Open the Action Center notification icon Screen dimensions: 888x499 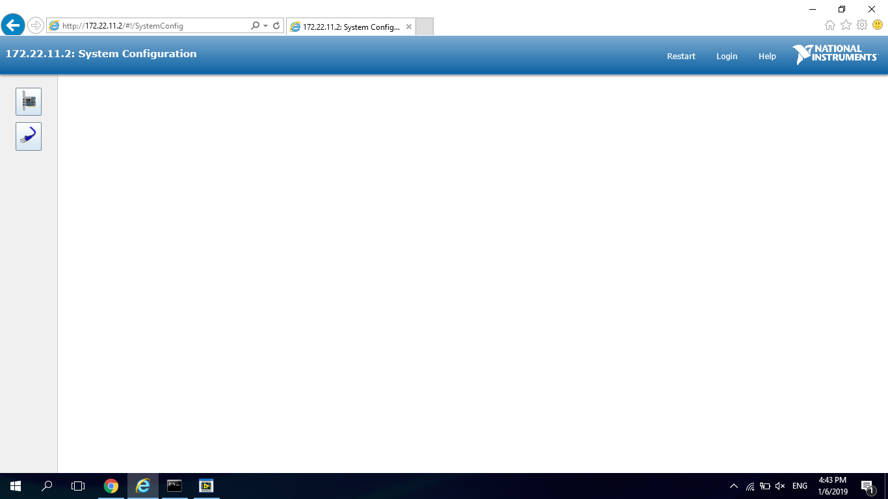(867, 486)
